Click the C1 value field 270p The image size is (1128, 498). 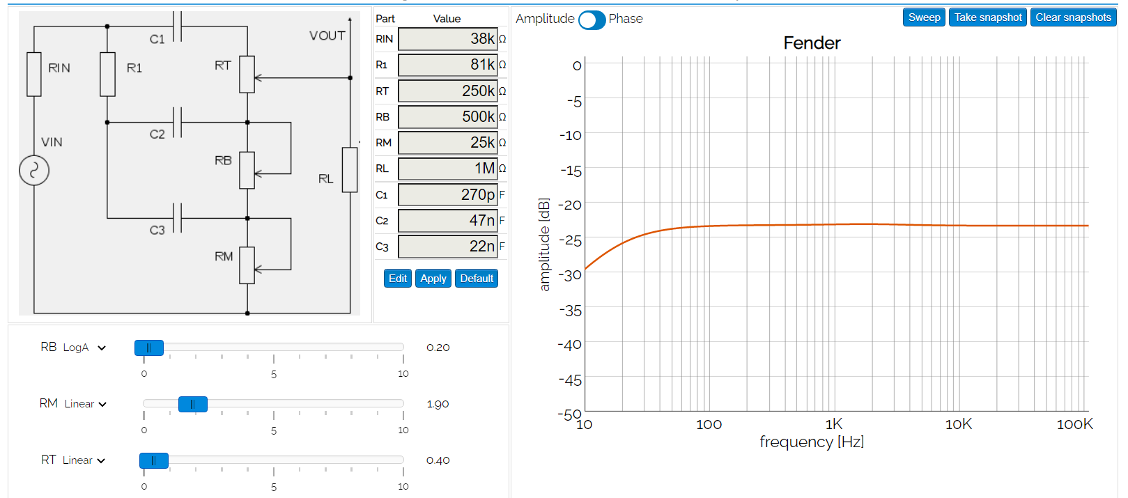[448, 194]
